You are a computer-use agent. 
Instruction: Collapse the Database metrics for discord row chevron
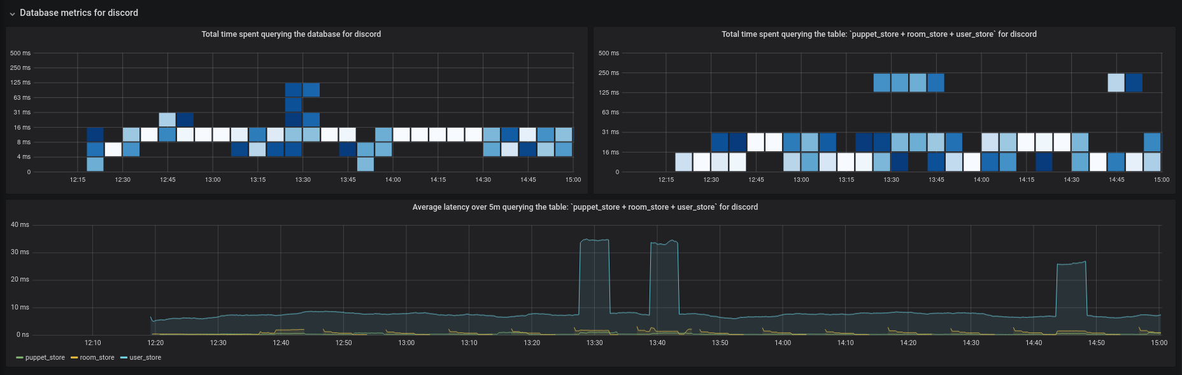12,13
